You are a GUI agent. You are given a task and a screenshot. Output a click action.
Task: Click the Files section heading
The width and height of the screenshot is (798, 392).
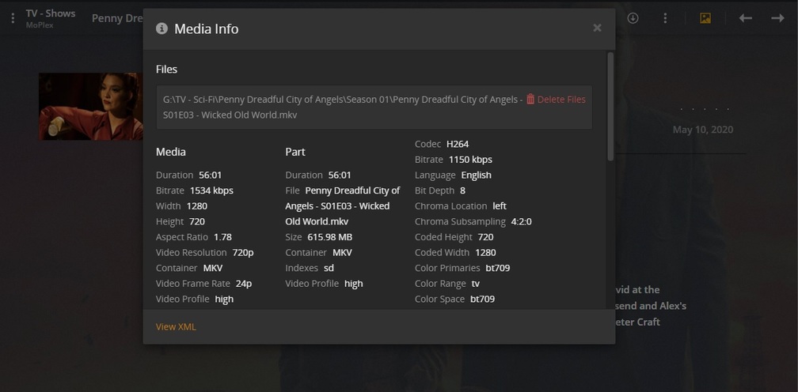point(167,70)
